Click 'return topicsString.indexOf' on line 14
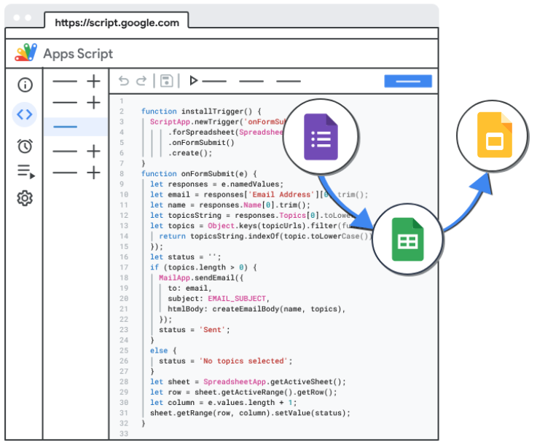The width and height of the screenshot is (537, 448). tap(219, 236)
